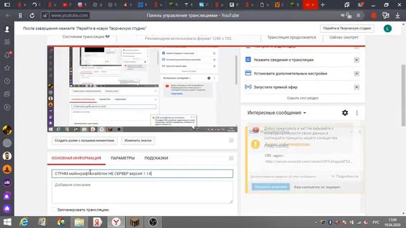Image resolution: width=406 pixels, height=228 pixels.
Task: Reload the YouTube page
Action: click(x=32, y=15)
